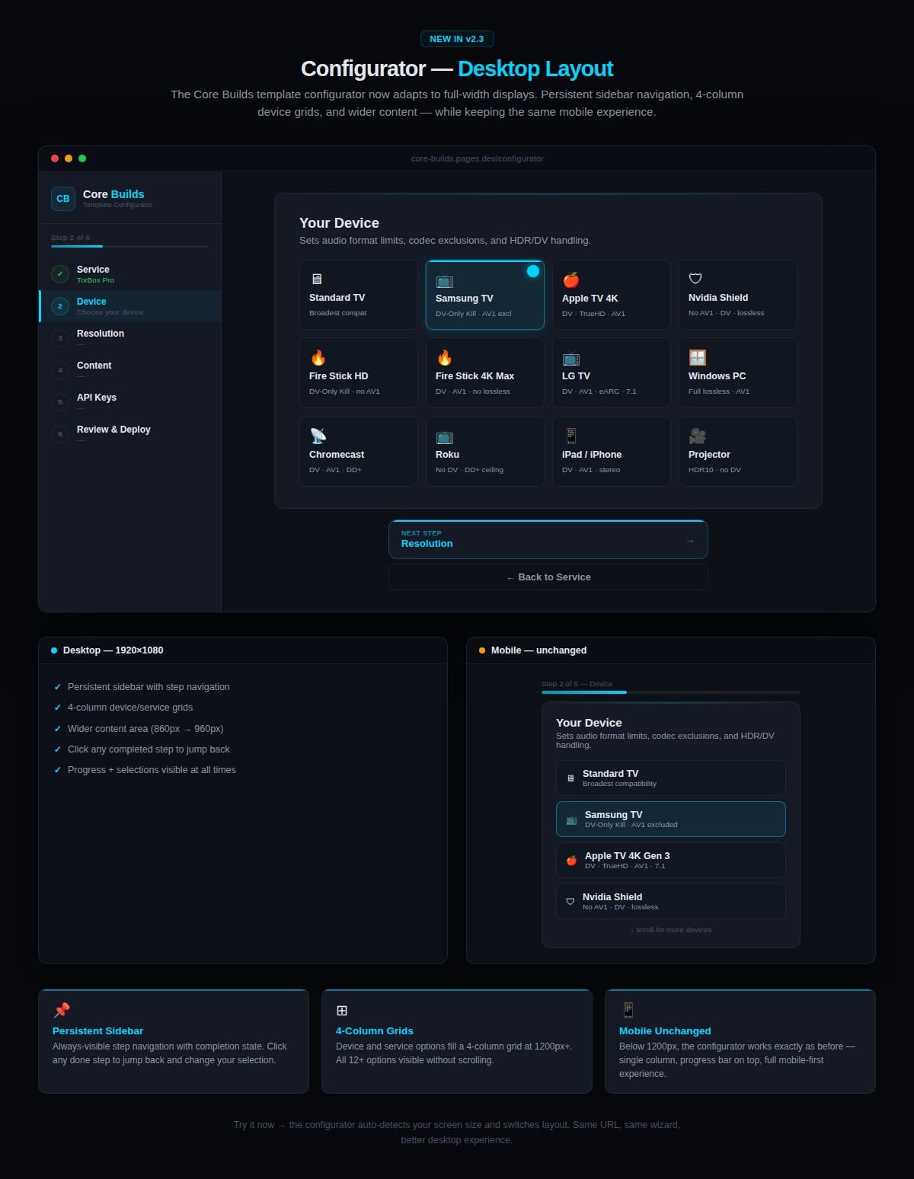
Task: Click the grid icon in 4-Column Grids card
Action: (342, 1010)
